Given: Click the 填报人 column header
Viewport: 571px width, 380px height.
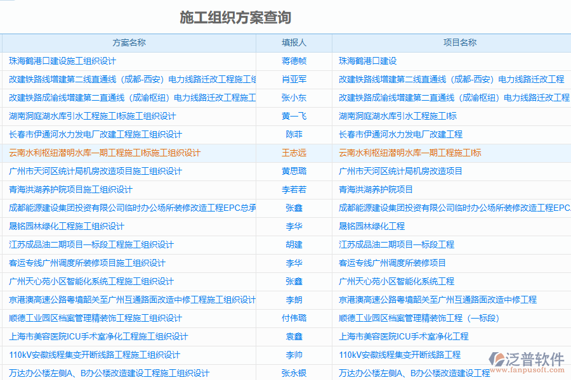Looking at the screenshot, I should coord(293,42).
